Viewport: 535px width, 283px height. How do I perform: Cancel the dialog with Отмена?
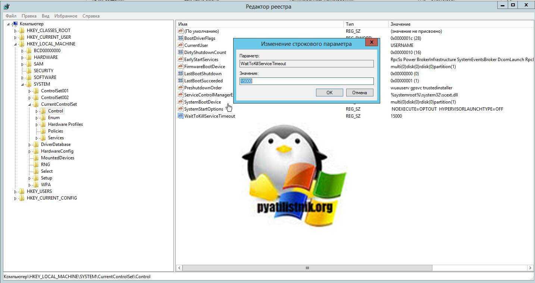[x=360, y=93]
